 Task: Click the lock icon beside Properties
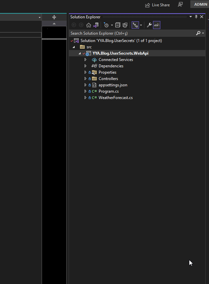[90, 72]
